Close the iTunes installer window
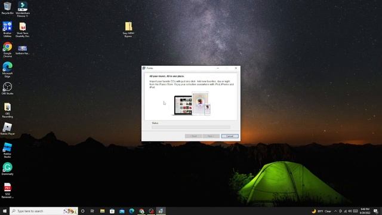 [236, 68]
